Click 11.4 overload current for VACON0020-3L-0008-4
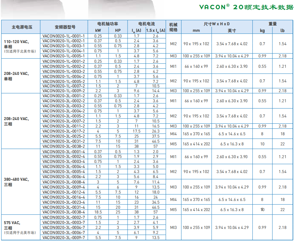 [156, 182]
